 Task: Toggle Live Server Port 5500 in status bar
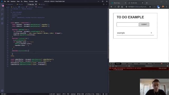coord(80,94)
